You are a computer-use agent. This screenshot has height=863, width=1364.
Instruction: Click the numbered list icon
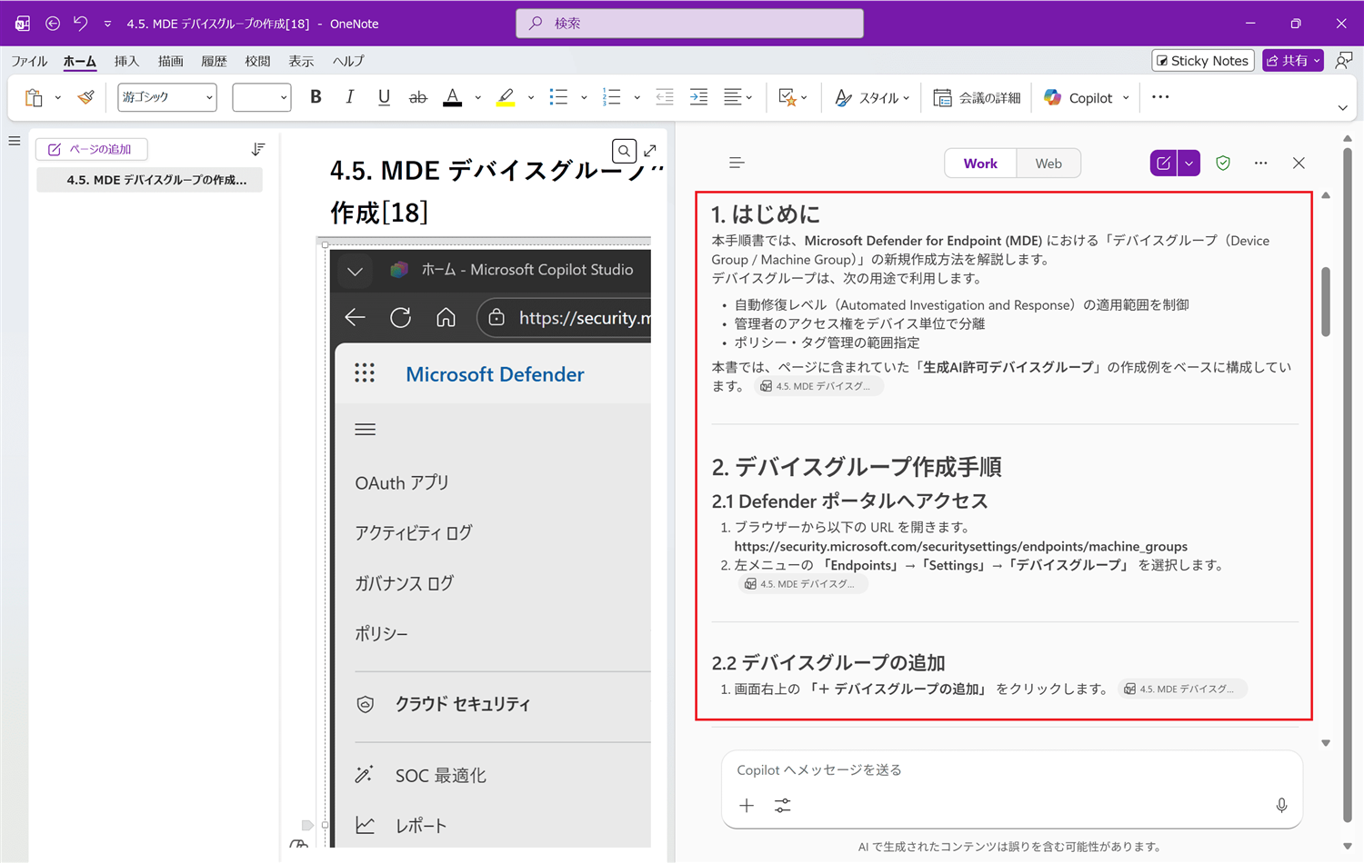611,97
